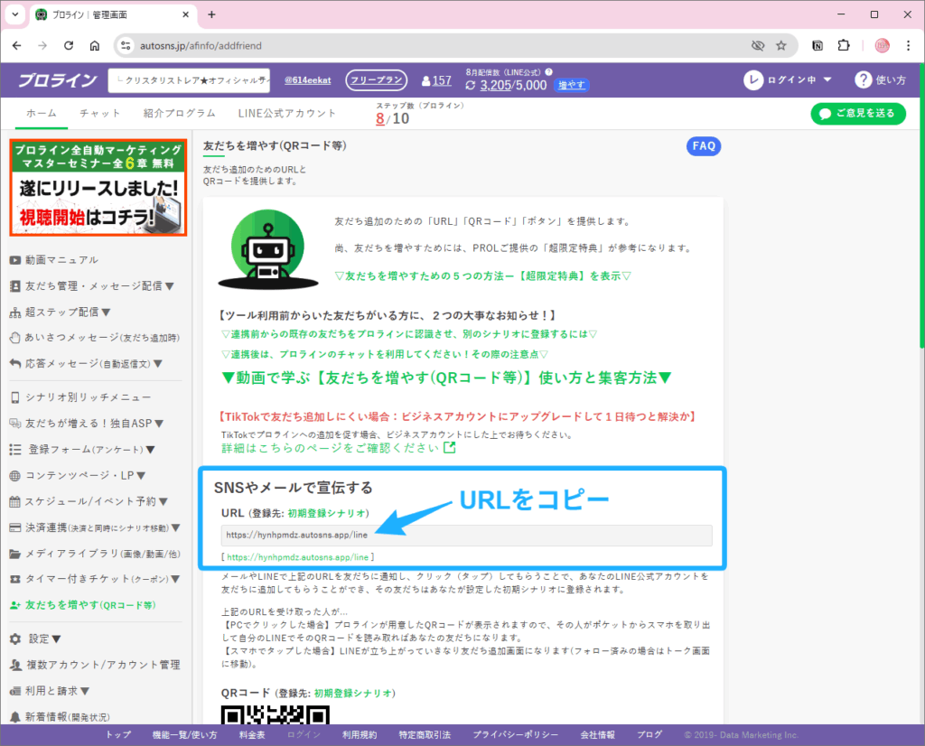Click footer プライバシーポリシー link
Screen dimensions: 925x746
pos(515,735)
